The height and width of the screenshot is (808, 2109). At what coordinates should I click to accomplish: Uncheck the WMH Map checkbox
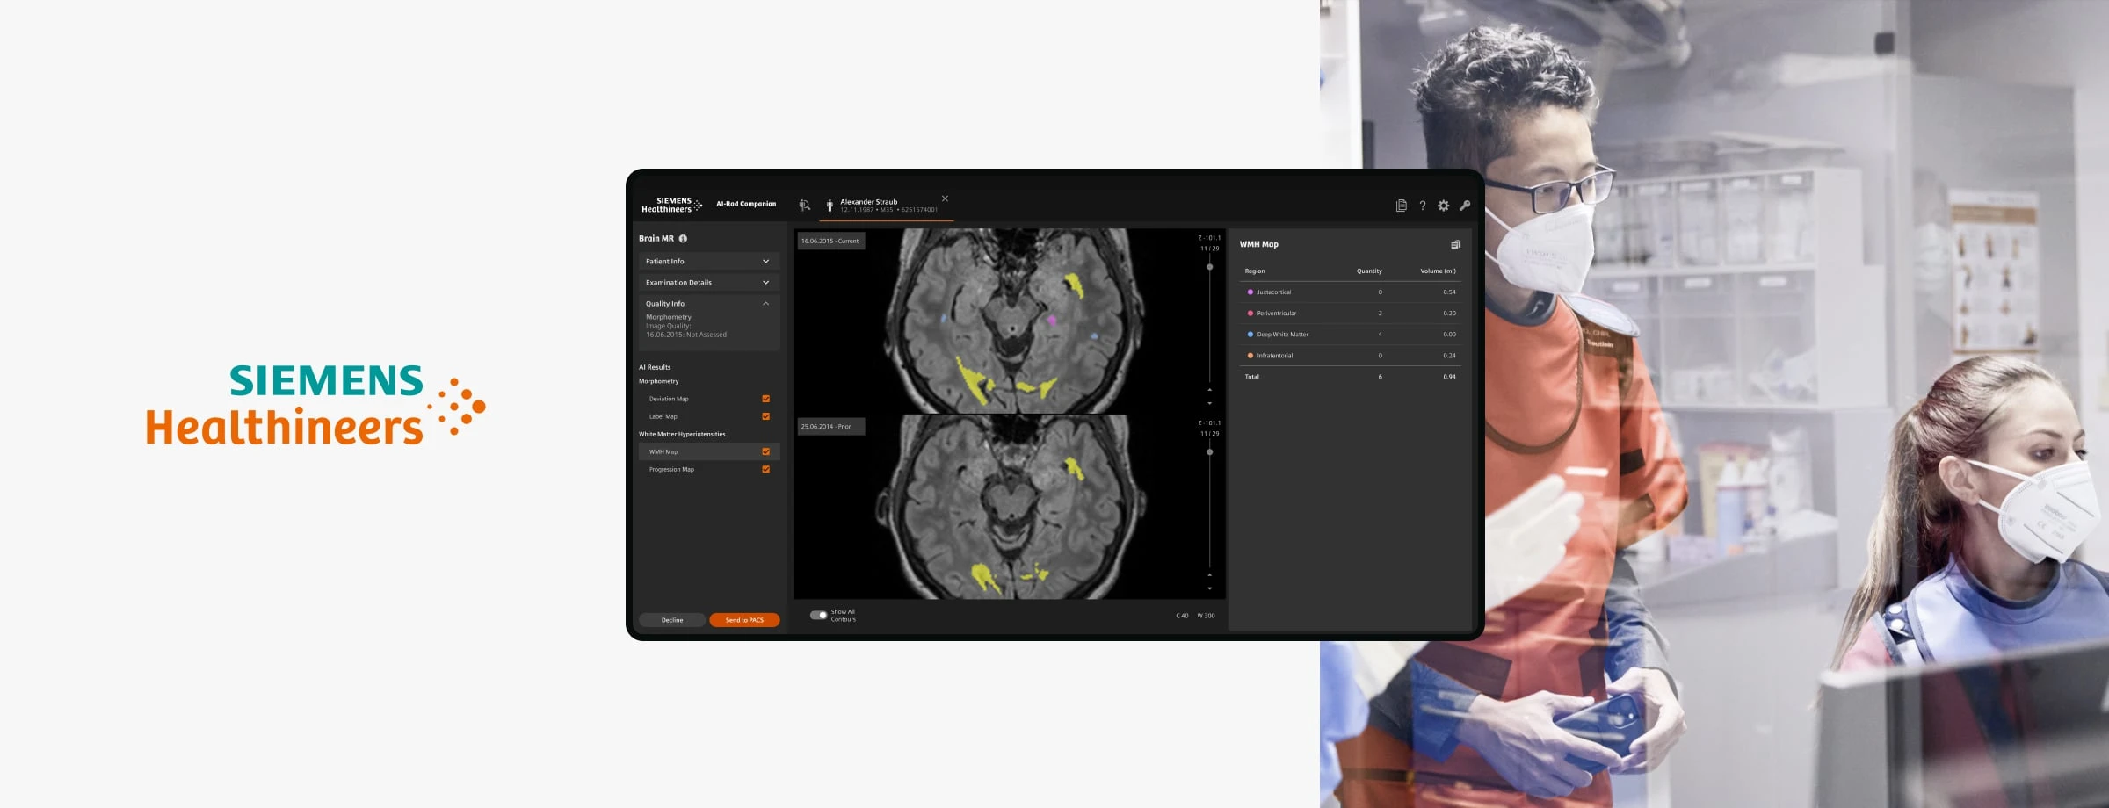tap(765, 451)
